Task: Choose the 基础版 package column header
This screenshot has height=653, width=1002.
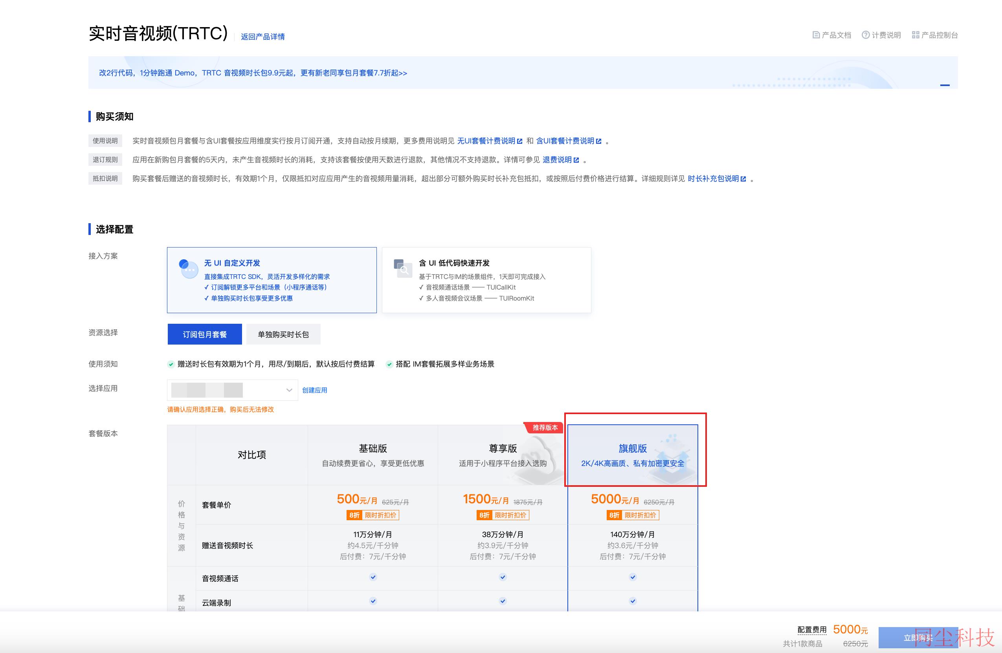Action: [373, 455]
